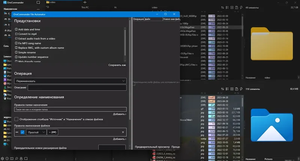
Task: Click Предварительный просмотр button
Action: [x=152, y=147]
